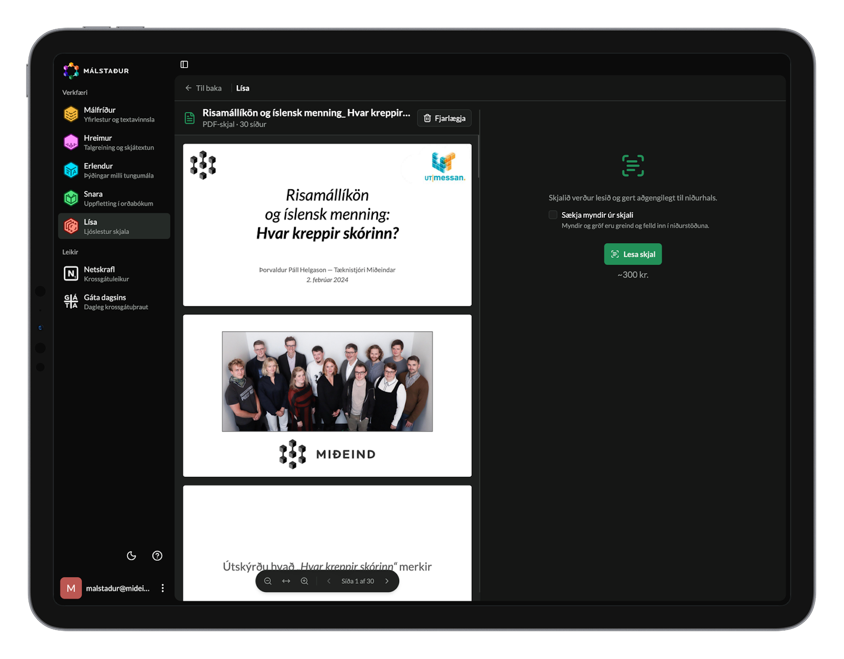Click the Lísa red hexagon icon
This screenshot has width=844, height=659.
click(x=71, y=226)
